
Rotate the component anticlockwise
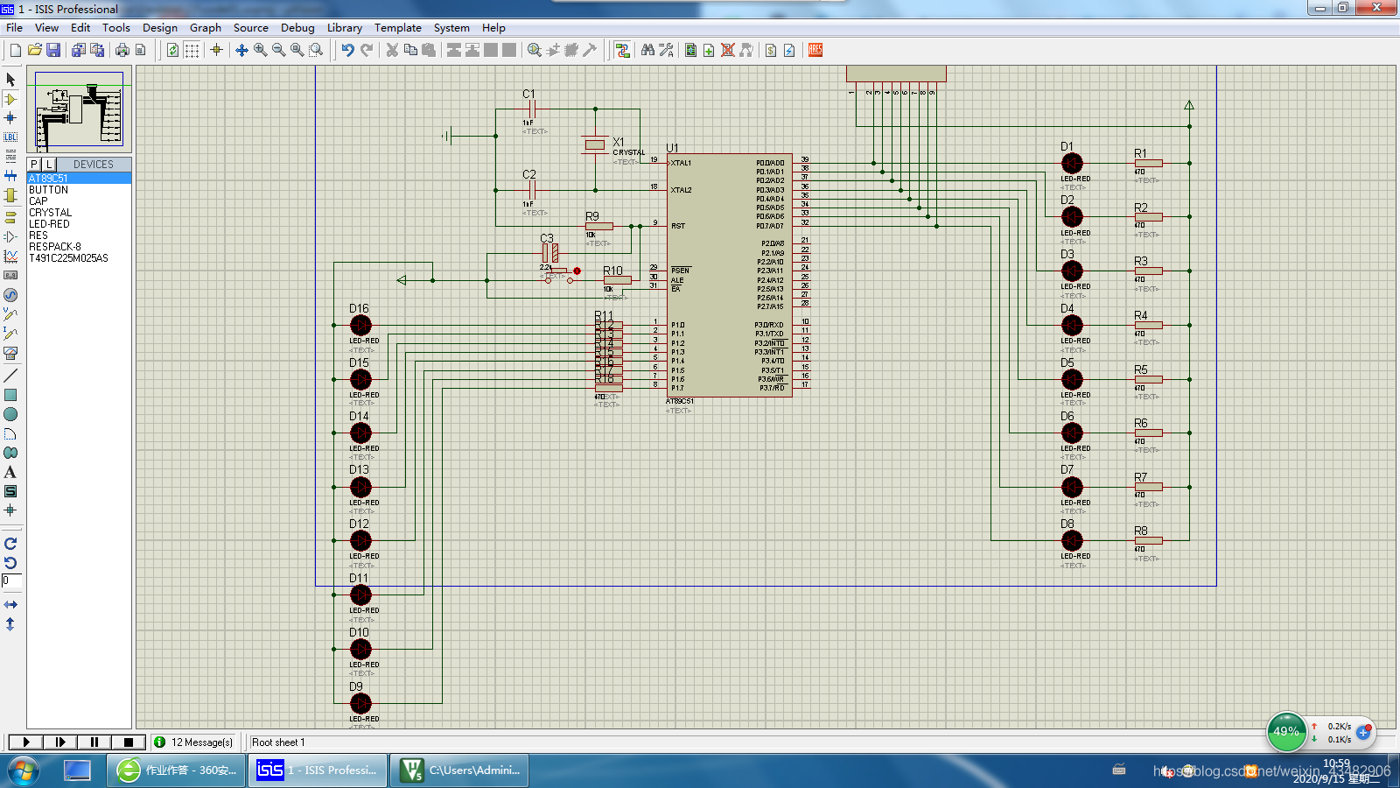tap(10, 563)
